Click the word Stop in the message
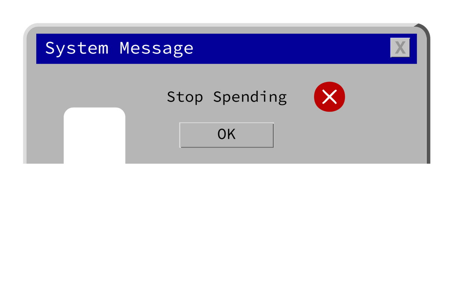 click(x=185, y=97)
